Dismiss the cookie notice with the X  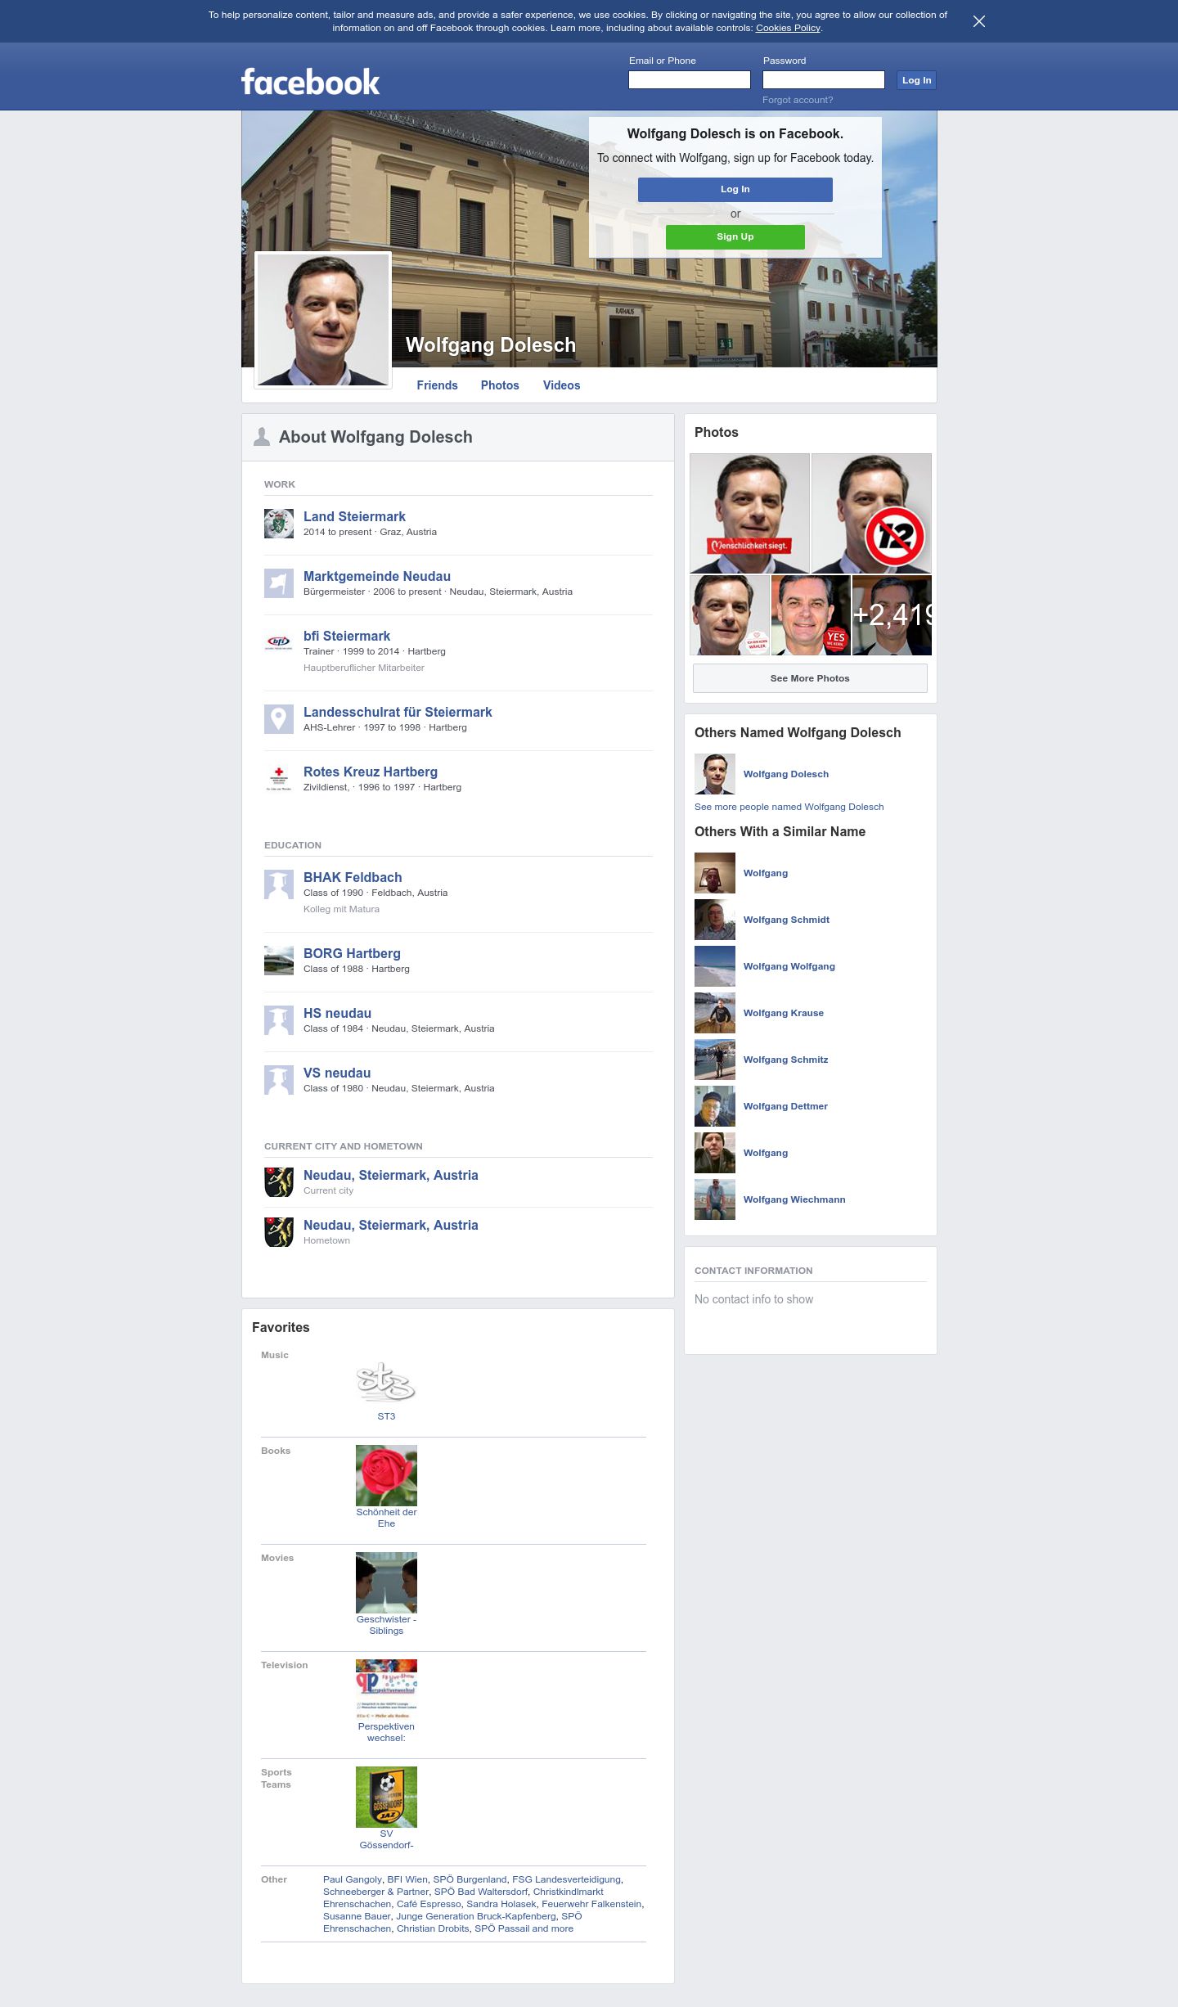(978, 21)
